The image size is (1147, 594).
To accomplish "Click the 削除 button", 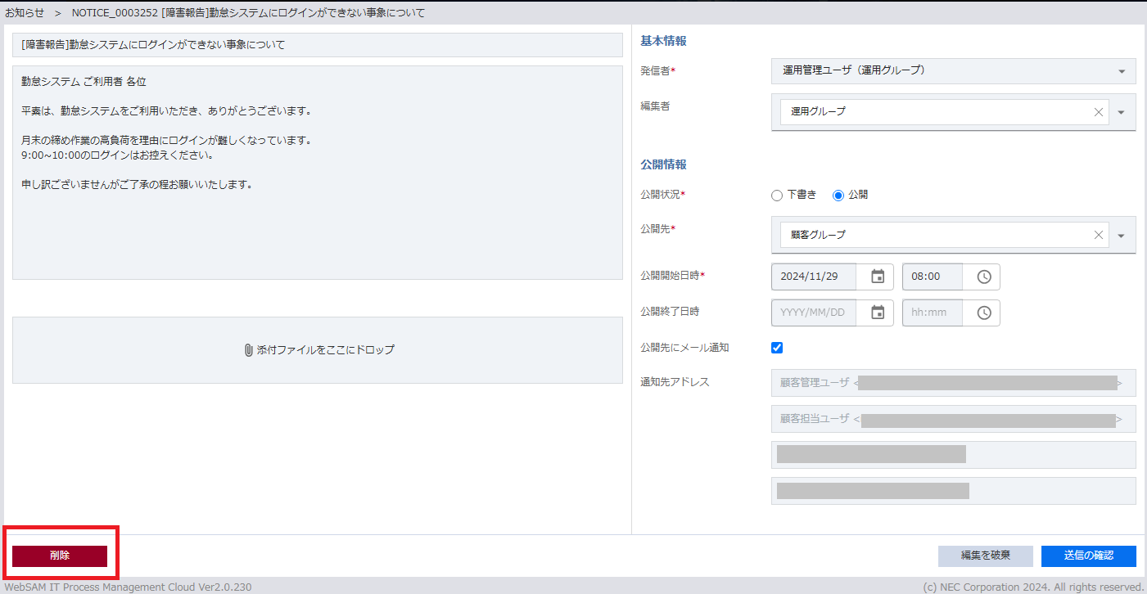I will 60,556.
